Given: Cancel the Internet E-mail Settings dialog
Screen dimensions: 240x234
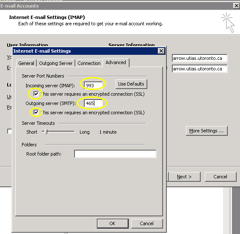Looking at the screenshot, I should 146,223.
